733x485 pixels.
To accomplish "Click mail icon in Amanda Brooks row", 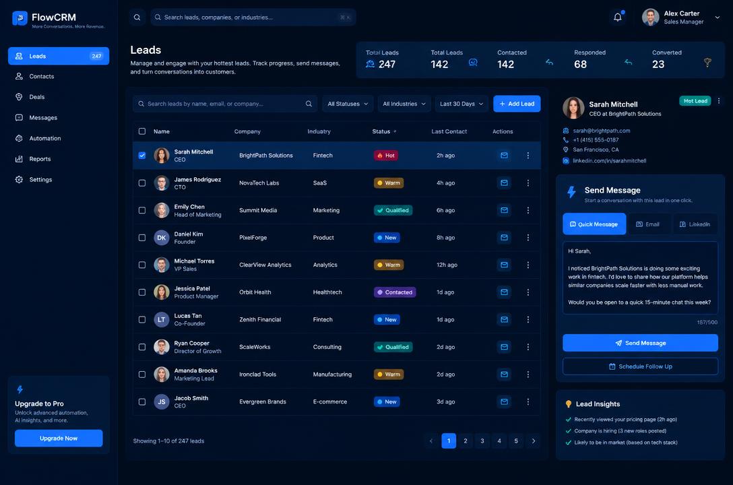I will point(504,375).
